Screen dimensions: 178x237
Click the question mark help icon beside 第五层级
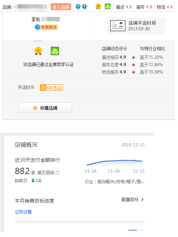pyautogui.click(x=57, y=173)
